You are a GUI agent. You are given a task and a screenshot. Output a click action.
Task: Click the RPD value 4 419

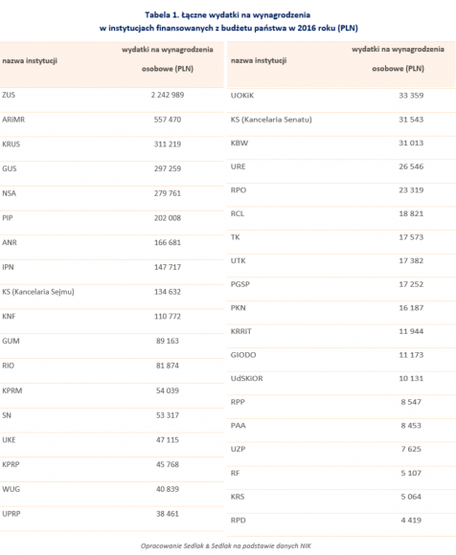(x=411, y=521)
